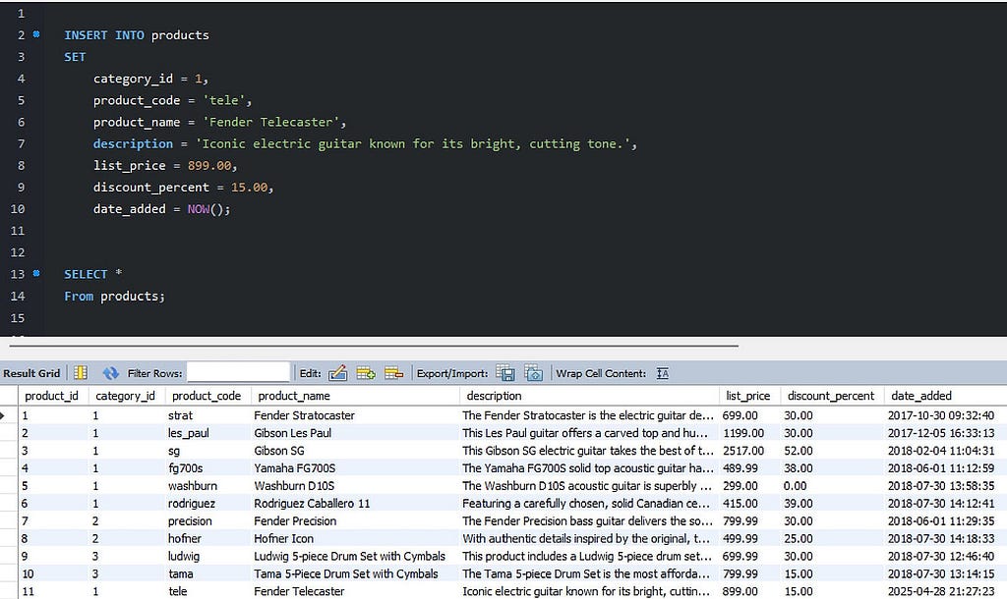Screen dimensions: 1007x599
Task: Click the edit current row icon
Action: pos(337,373)
